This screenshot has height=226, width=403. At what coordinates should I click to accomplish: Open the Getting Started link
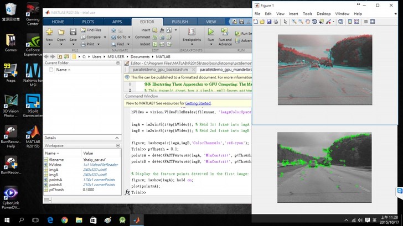(x=198, y=103)
